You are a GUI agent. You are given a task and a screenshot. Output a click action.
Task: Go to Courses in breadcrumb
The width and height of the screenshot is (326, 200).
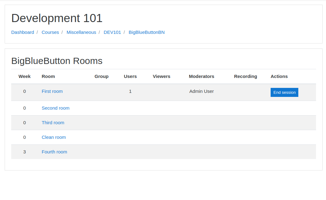tap(50, 32)
